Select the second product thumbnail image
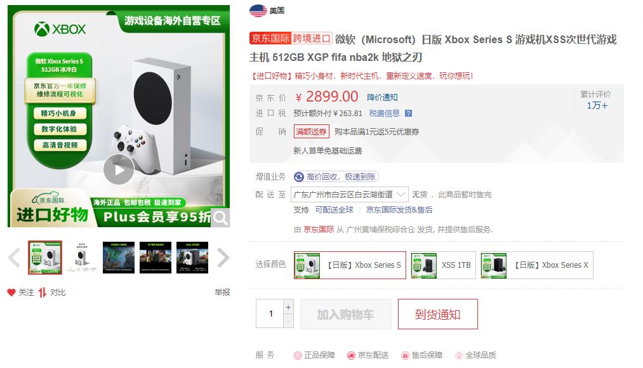The height and width of the screenshot is (368, 643). [x=82, y=258]
